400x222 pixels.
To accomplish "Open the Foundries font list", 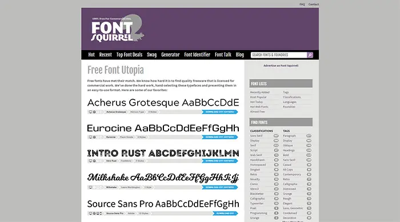I will pyautogui.click(x=289, y=107).
